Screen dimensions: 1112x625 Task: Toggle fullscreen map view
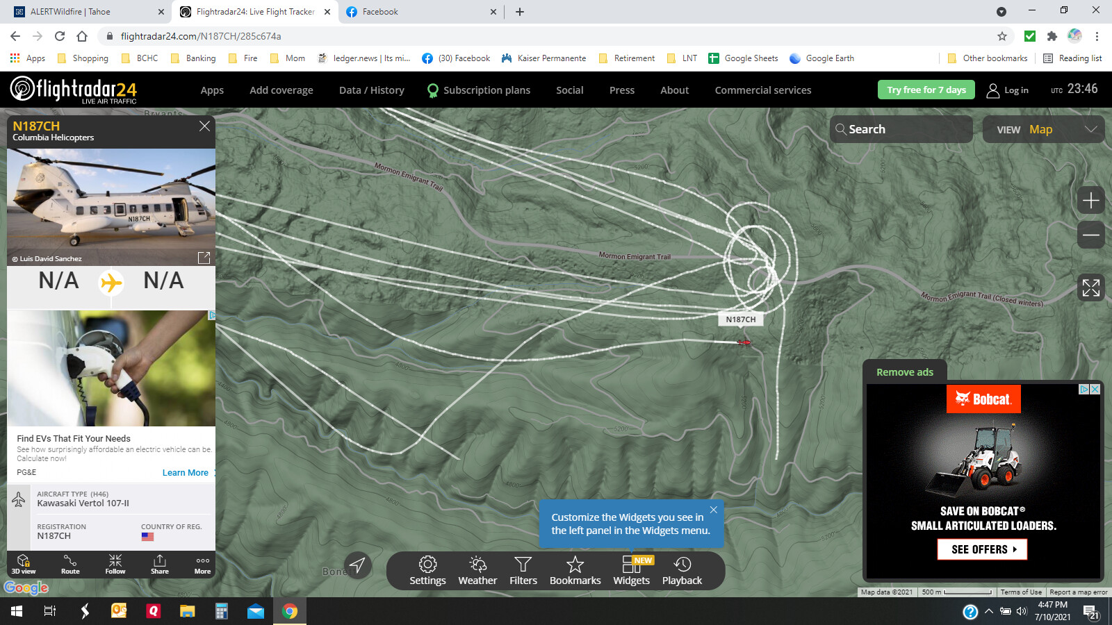pyautogui.click(x=1090, y=287)
